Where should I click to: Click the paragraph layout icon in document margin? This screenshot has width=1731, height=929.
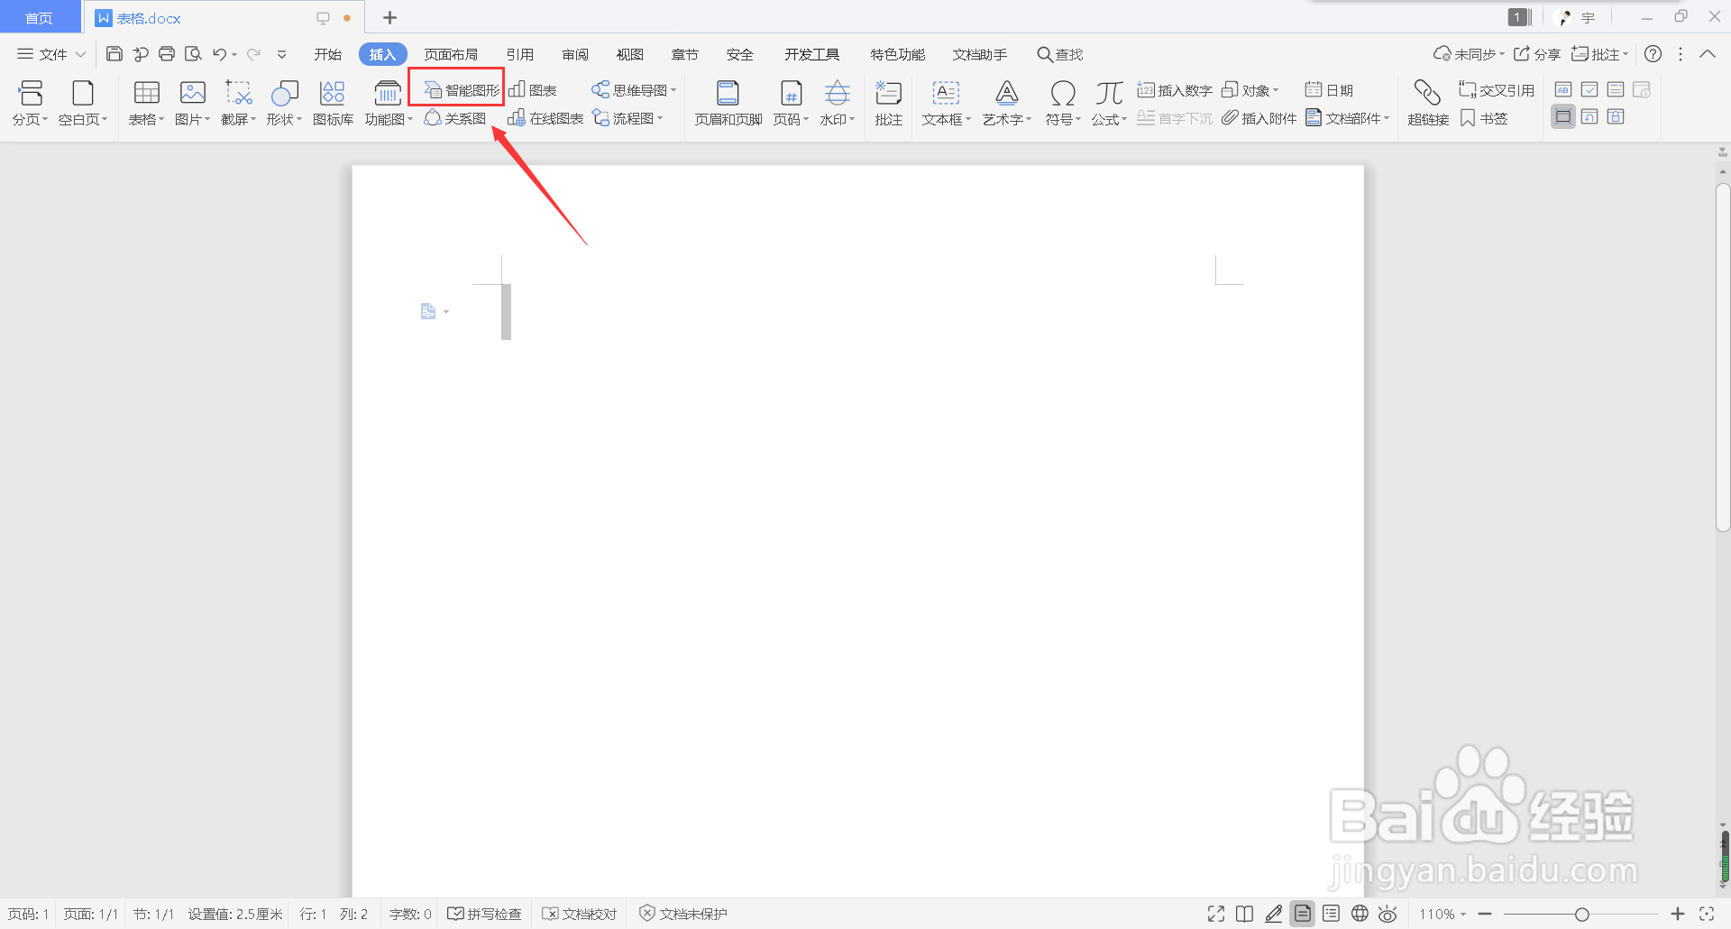pyautogui.click(x=428, y=311)
